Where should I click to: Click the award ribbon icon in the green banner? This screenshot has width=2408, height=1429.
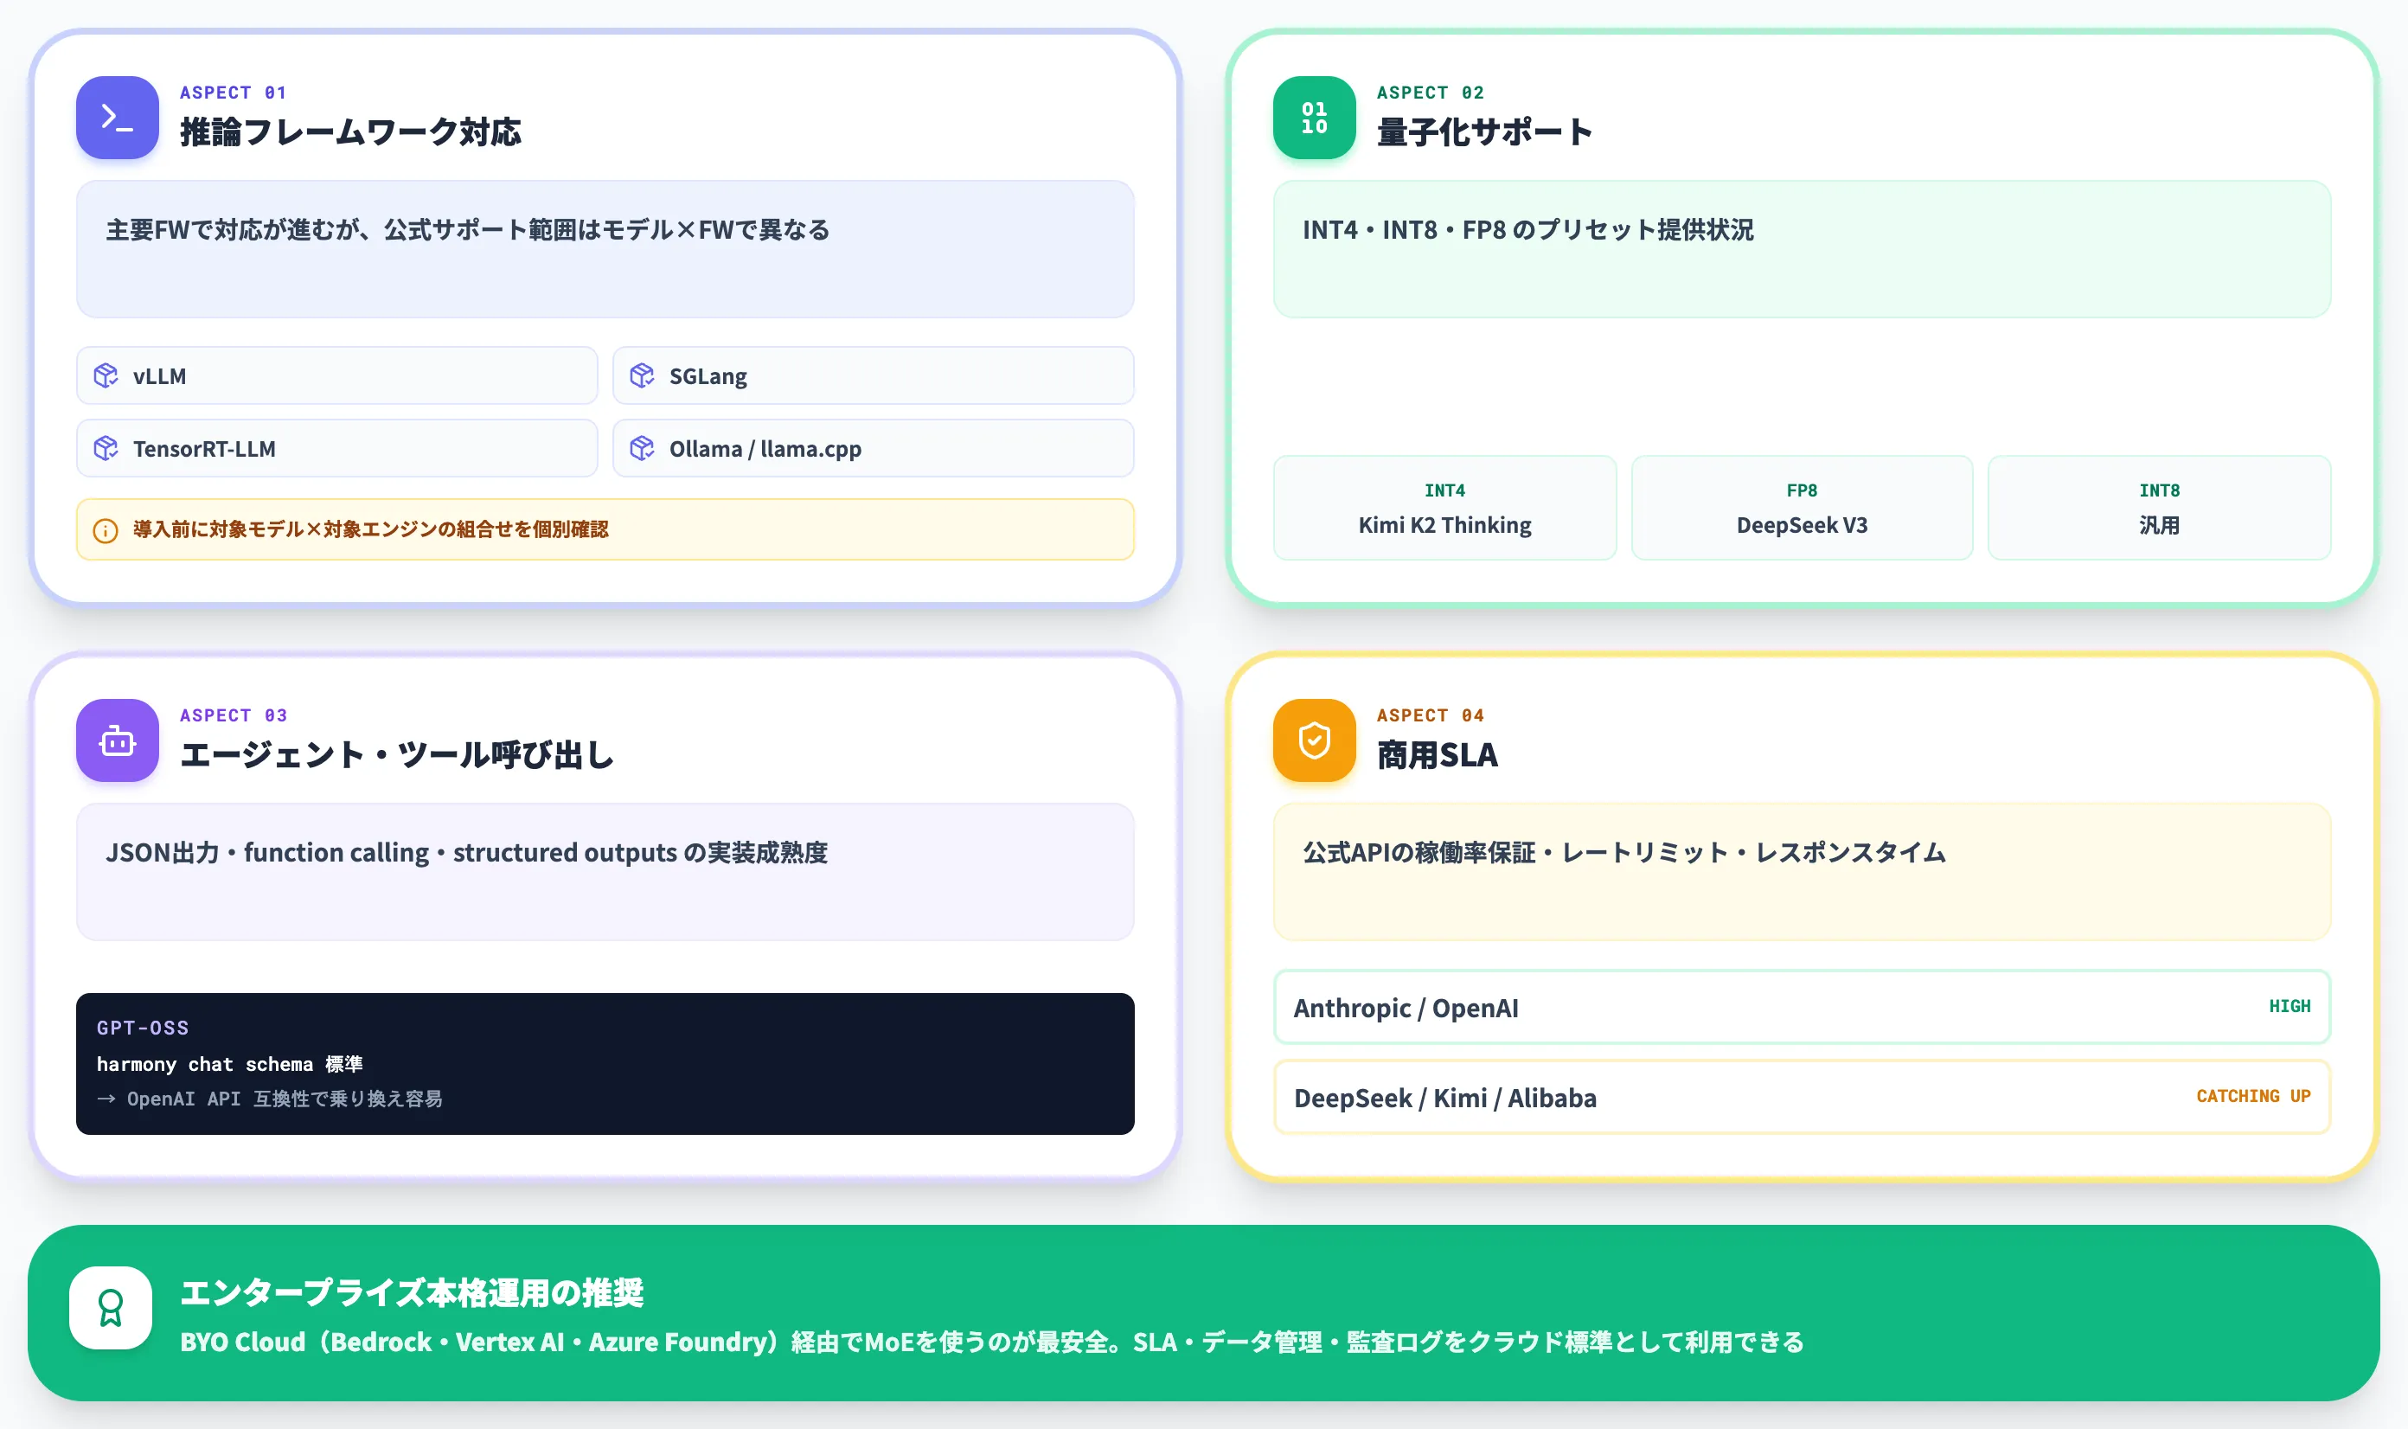pos(111,1308)
